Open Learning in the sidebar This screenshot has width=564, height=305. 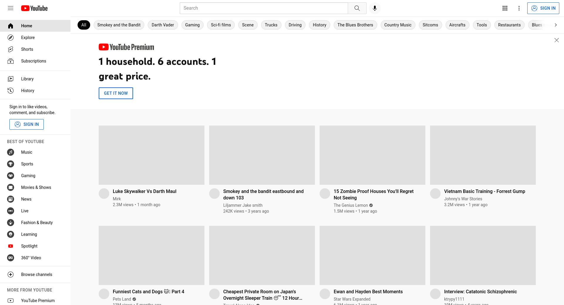35,234
